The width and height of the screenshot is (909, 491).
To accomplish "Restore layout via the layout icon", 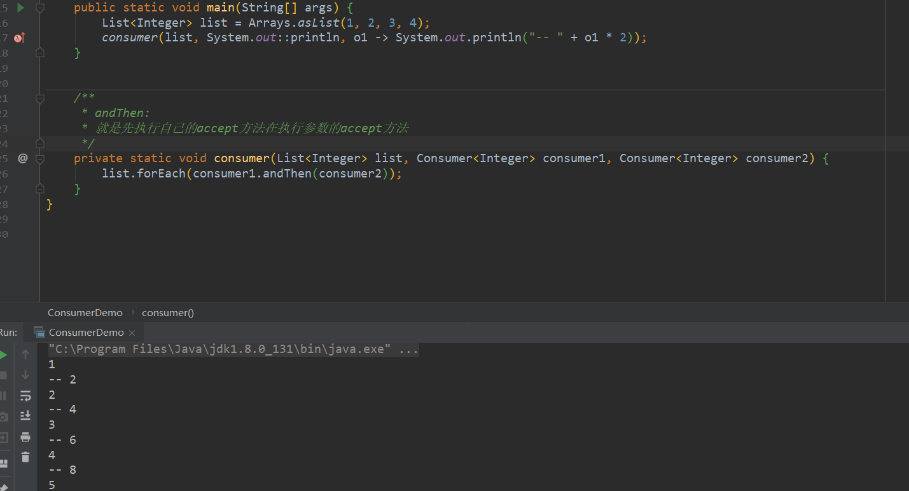I will click(x=4, y=464).
